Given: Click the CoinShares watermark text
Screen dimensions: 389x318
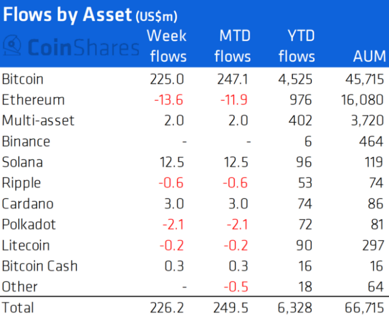Looking at the screenshot, I should pos(82,47).
